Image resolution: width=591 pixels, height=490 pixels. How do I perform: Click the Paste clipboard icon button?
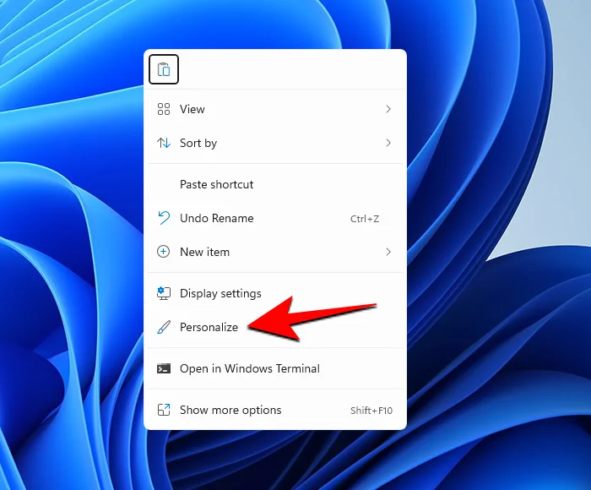[164, 69]
